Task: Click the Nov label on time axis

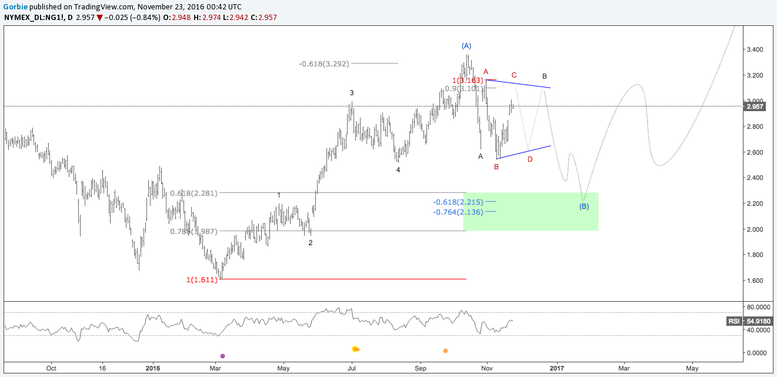Action: tap(487, 368)
